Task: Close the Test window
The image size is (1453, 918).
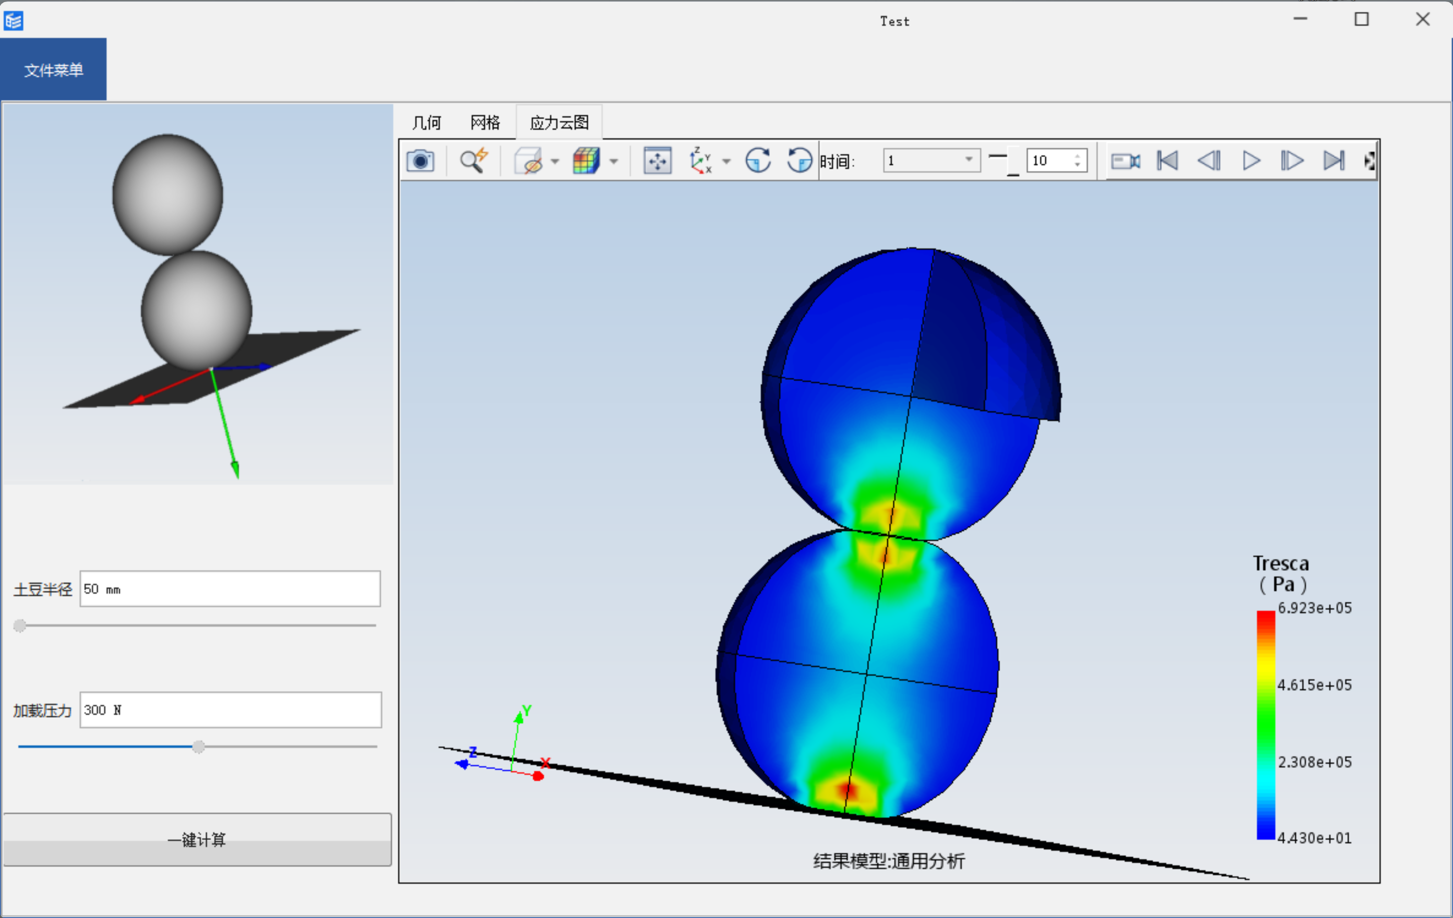Action: click(x=1423, y=19)
